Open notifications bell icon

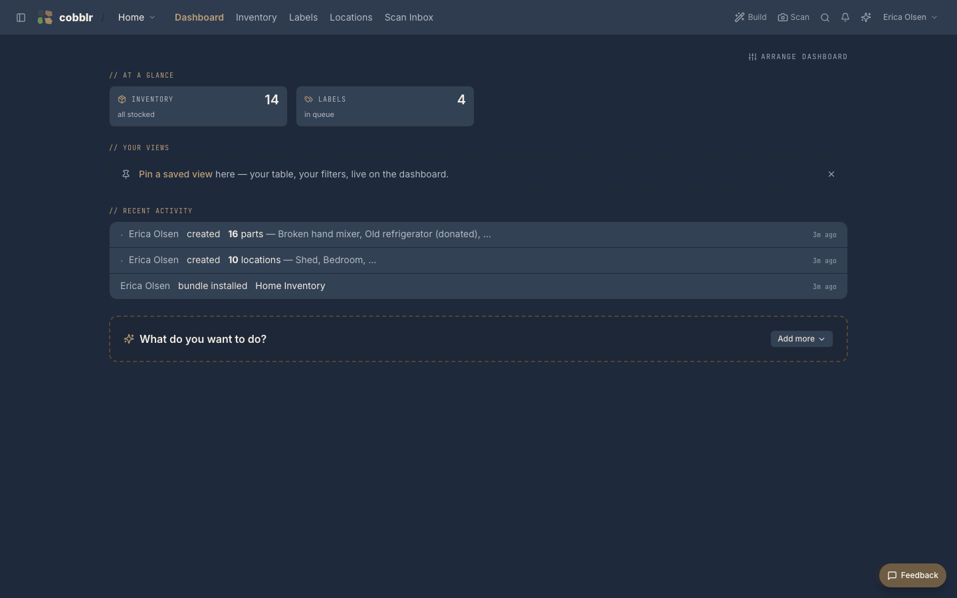845,17
